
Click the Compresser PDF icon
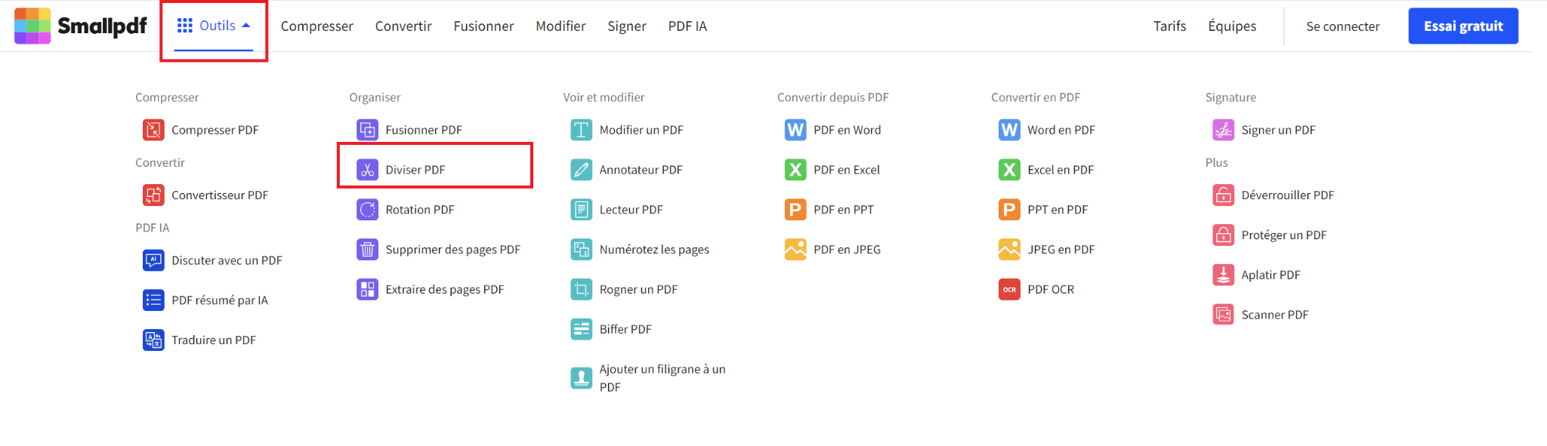153,130
